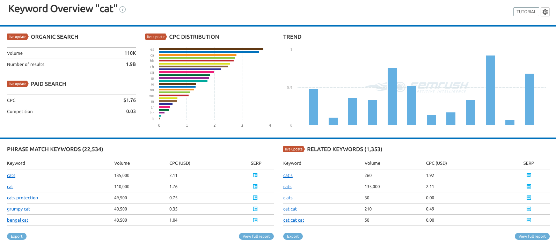Open SERP icon for phrase match 'cats'

(x=255, y=175)
